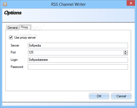Click the Port label
Screen dimensions: 137x108
[x=13, y=52]
